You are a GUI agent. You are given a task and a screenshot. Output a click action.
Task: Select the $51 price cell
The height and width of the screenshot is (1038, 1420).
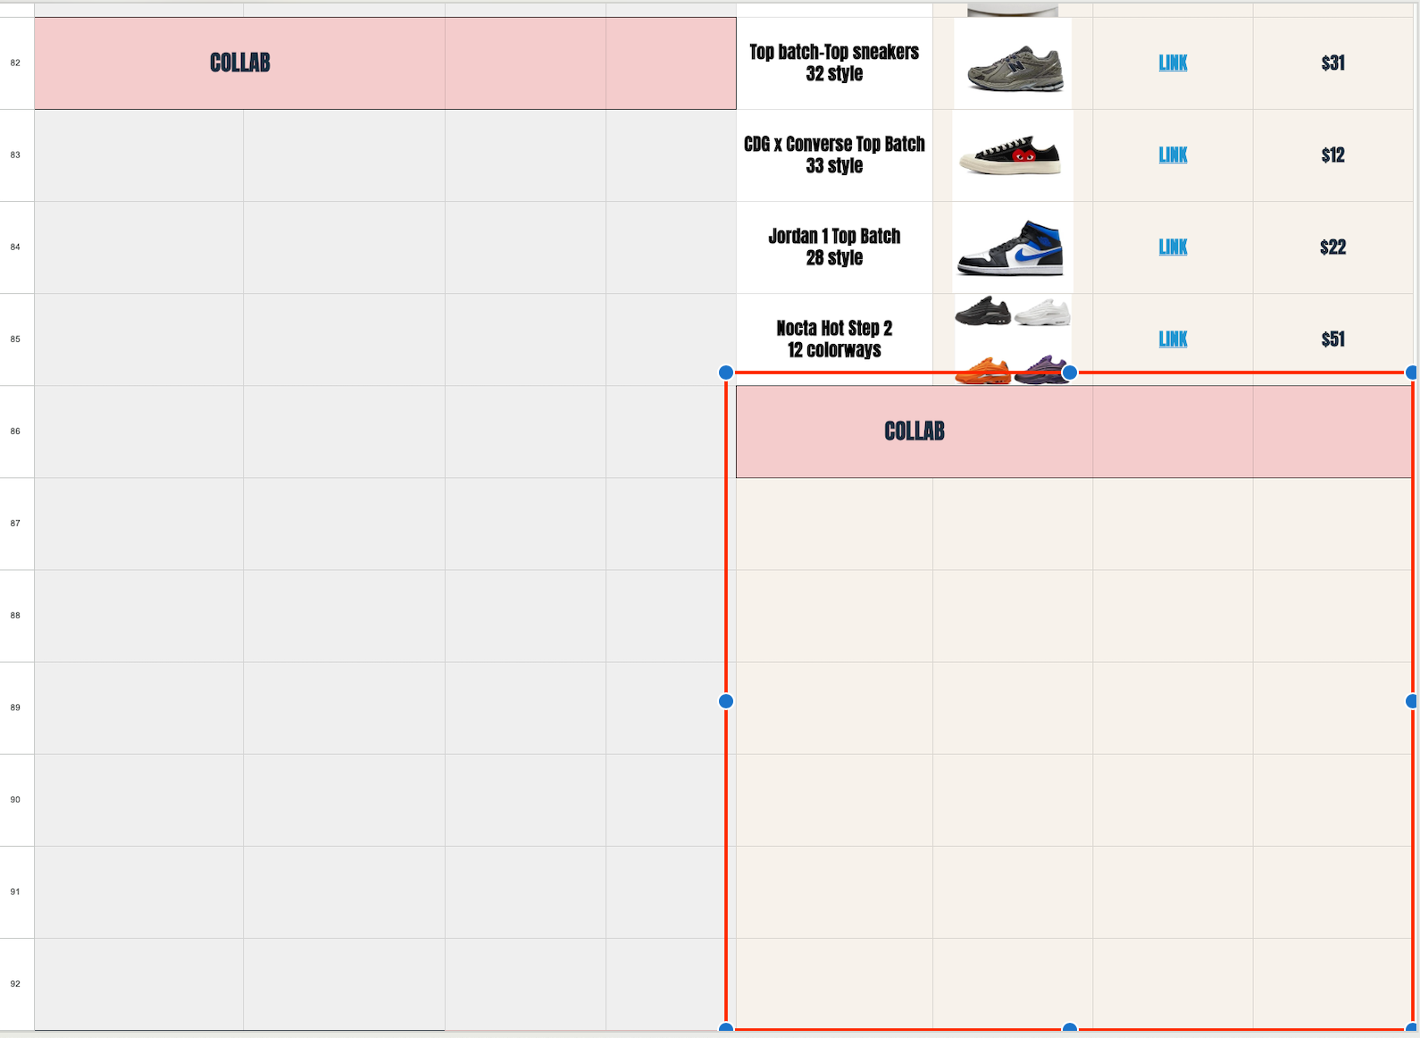[1332, 339]
